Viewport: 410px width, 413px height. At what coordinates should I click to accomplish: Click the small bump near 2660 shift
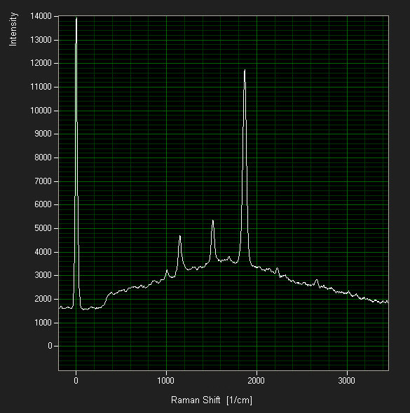317,280
